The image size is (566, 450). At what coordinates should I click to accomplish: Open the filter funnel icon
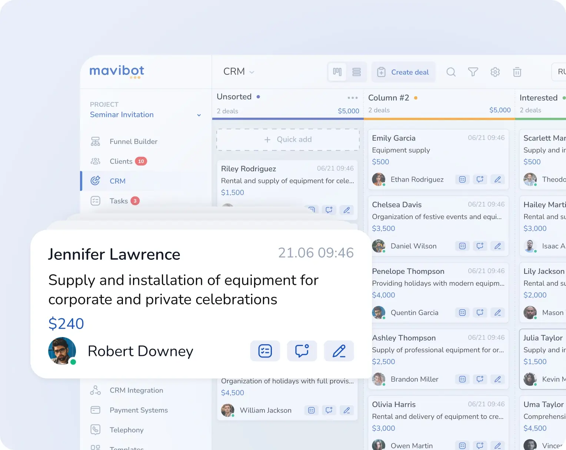[473, 72]
